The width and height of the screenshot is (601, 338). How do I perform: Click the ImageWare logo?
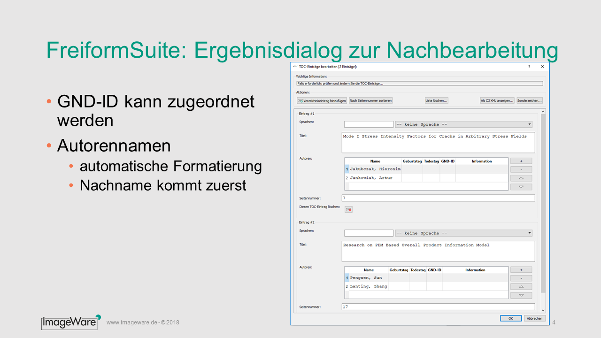click(x=71, y=322)
